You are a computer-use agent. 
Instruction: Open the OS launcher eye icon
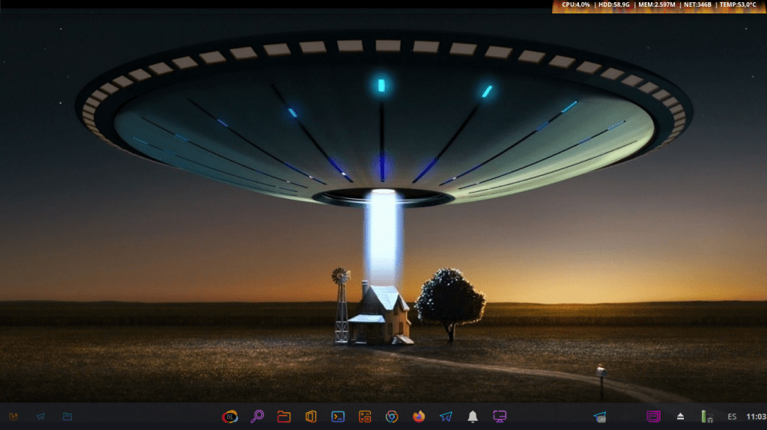click(230, 417)
